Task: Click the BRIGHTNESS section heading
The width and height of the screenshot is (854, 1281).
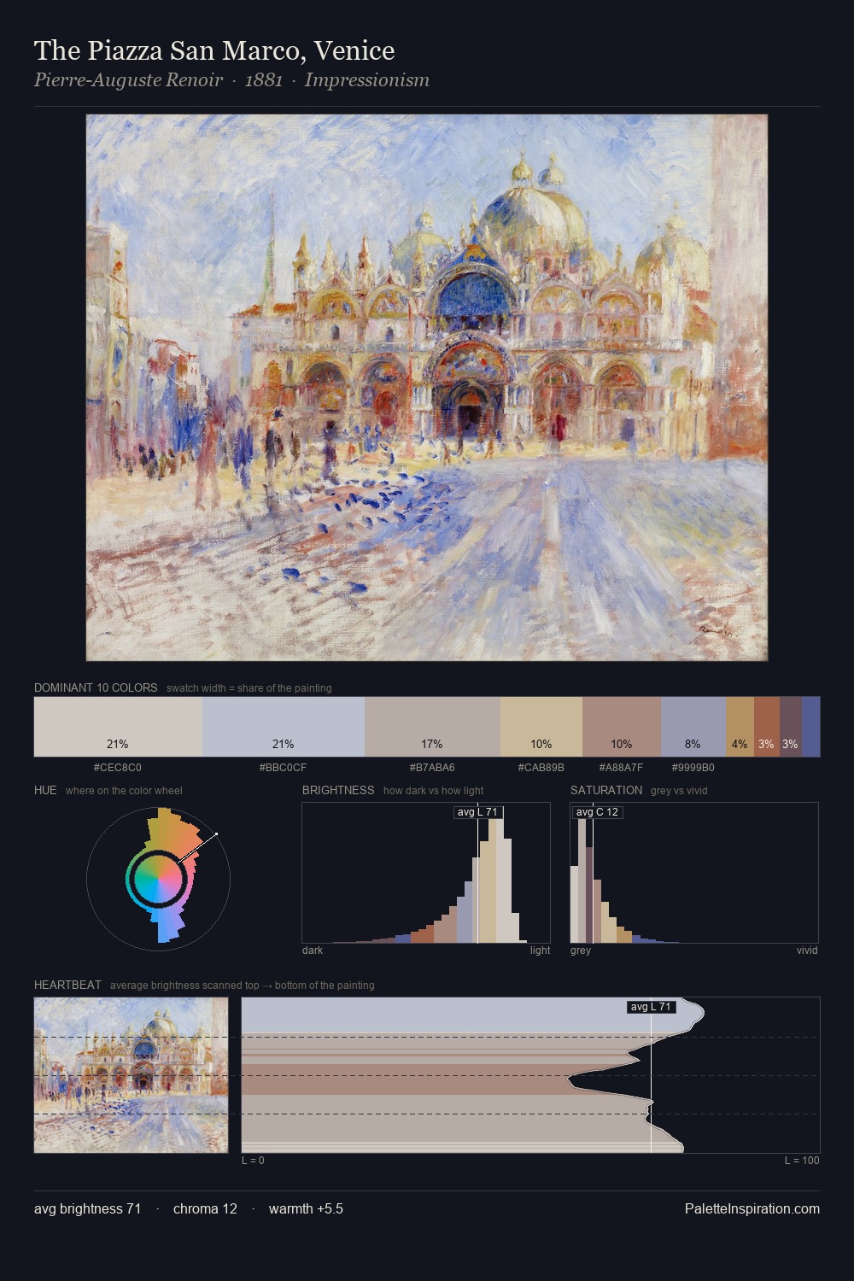Action: [x=338, y=790]
